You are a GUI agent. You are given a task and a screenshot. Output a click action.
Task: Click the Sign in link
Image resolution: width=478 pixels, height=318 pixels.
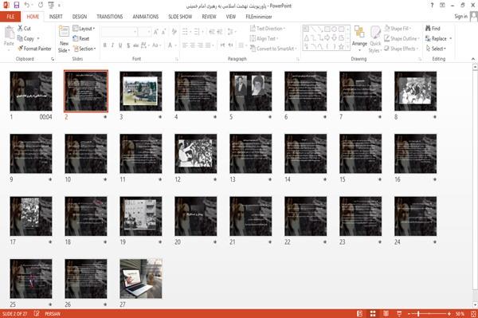(460, 17)
